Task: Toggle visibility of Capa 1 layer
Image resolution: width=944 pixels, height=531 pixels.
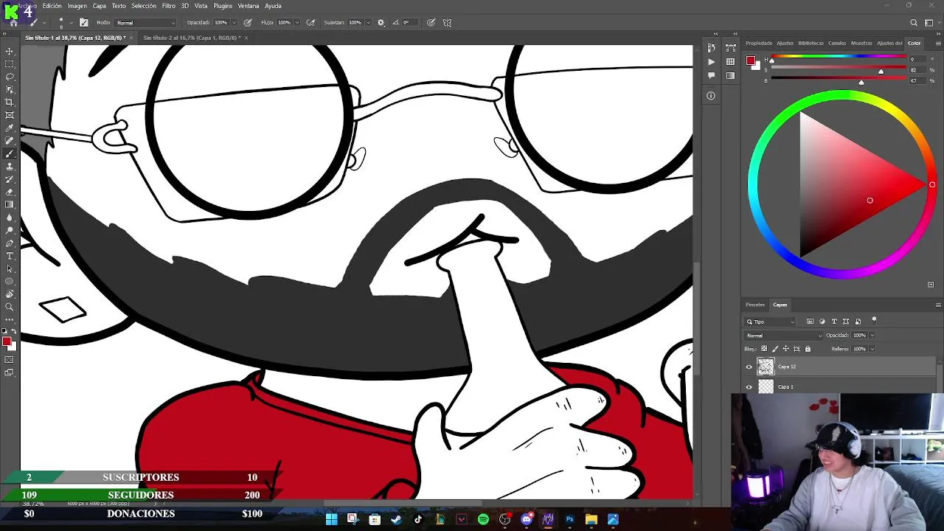Action: pos(749,386)
